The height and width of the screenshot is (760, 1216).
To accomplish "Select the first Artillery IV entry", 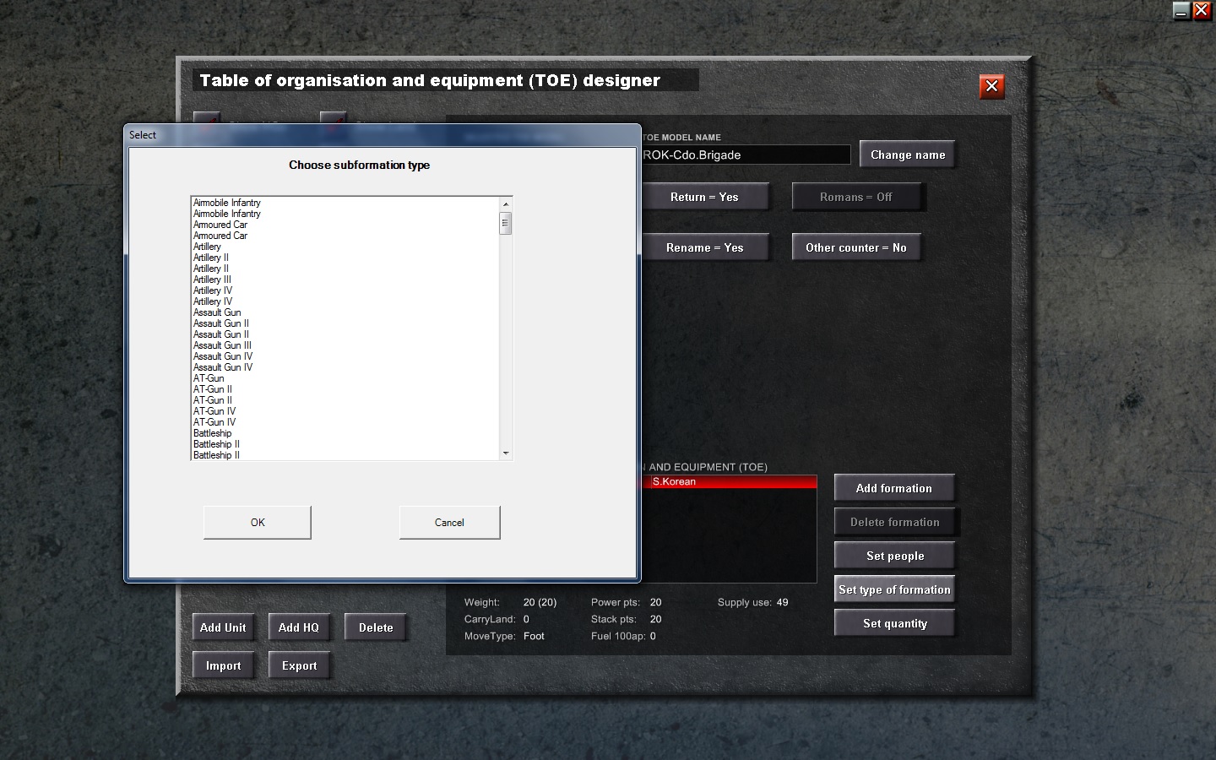I will (213, 290).
